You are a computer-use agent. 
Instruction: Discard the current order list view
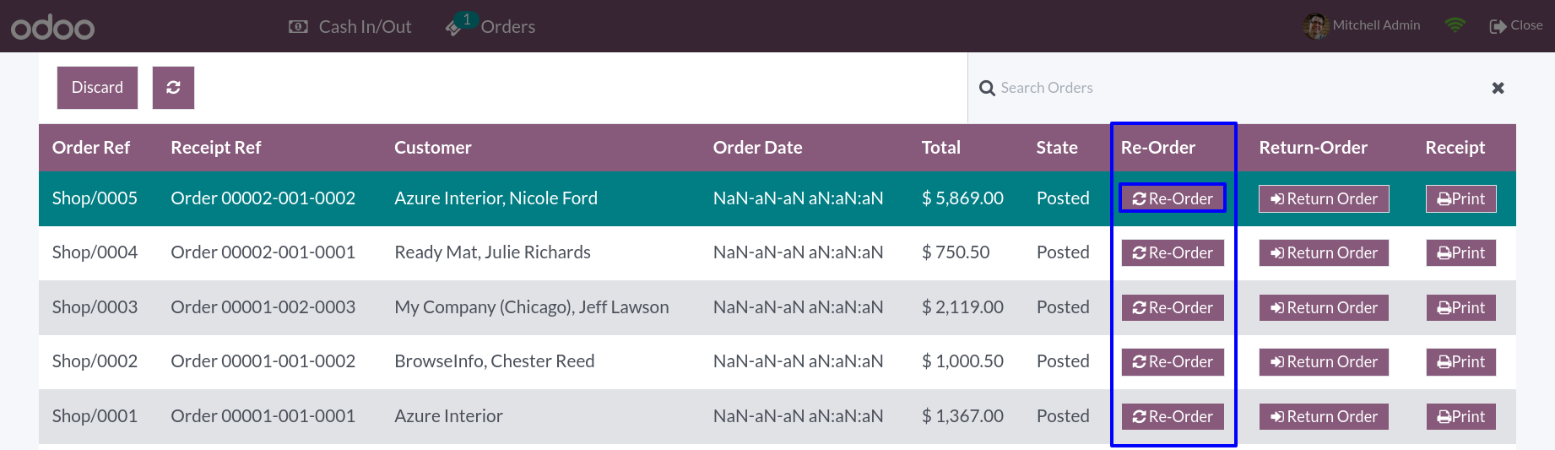pos(97,88)
